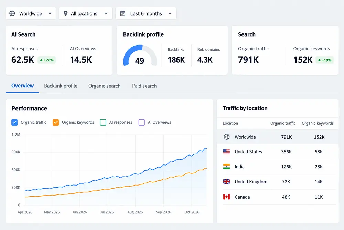Screen dimensions: 344x230
Task: Click the Location column header
Action: tap(230, 123)
